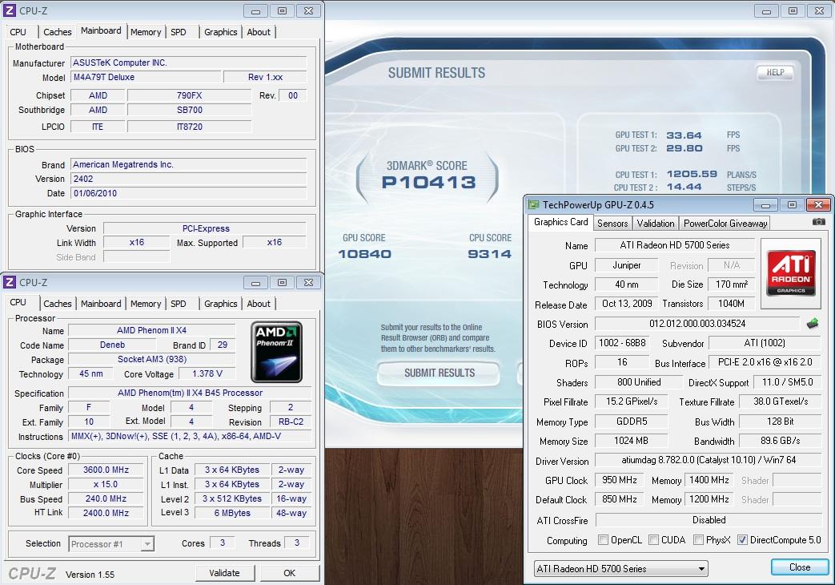Click the Chipset 790FX field
The height and width of the screenshot is (585, 835).
[x=189, y=96]
